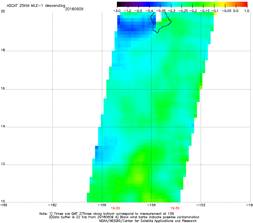
Task: Click the NOAA/NESDIS credit line
Action: point(148,221)
